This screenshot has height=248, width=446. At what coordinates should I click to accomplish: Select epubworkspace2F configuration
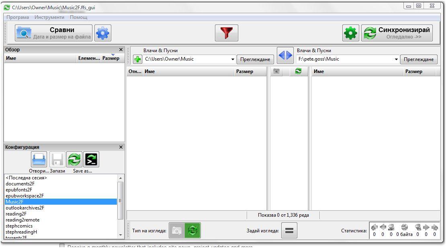tap(61, 196)
